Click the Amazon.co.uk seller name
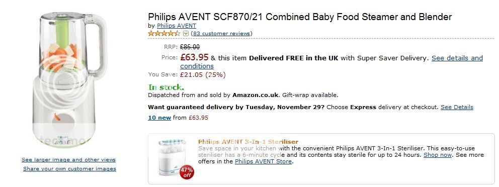 [256, 95]
